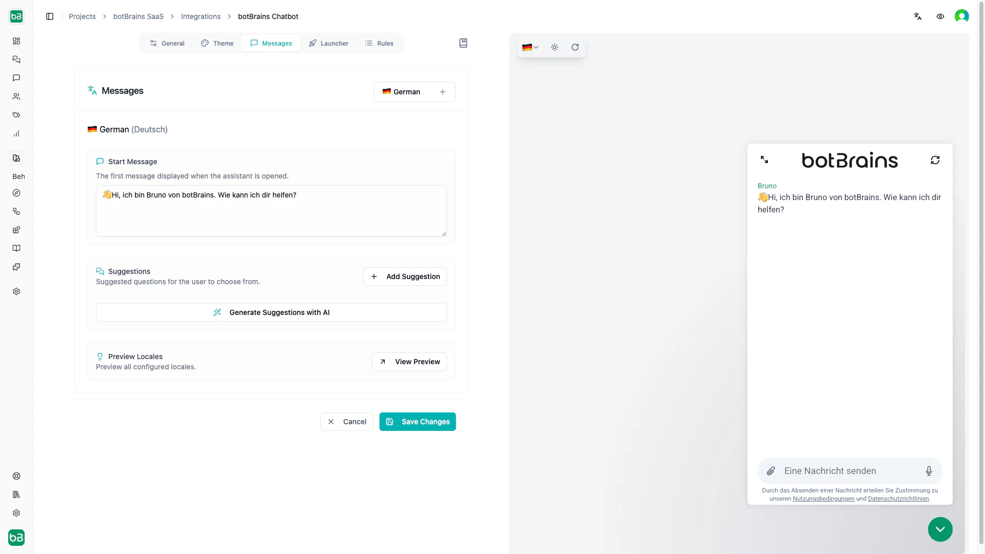985x554 pixels.
Task: Click Generate Suggestions with AI
Action: click(x=271, y=312)
